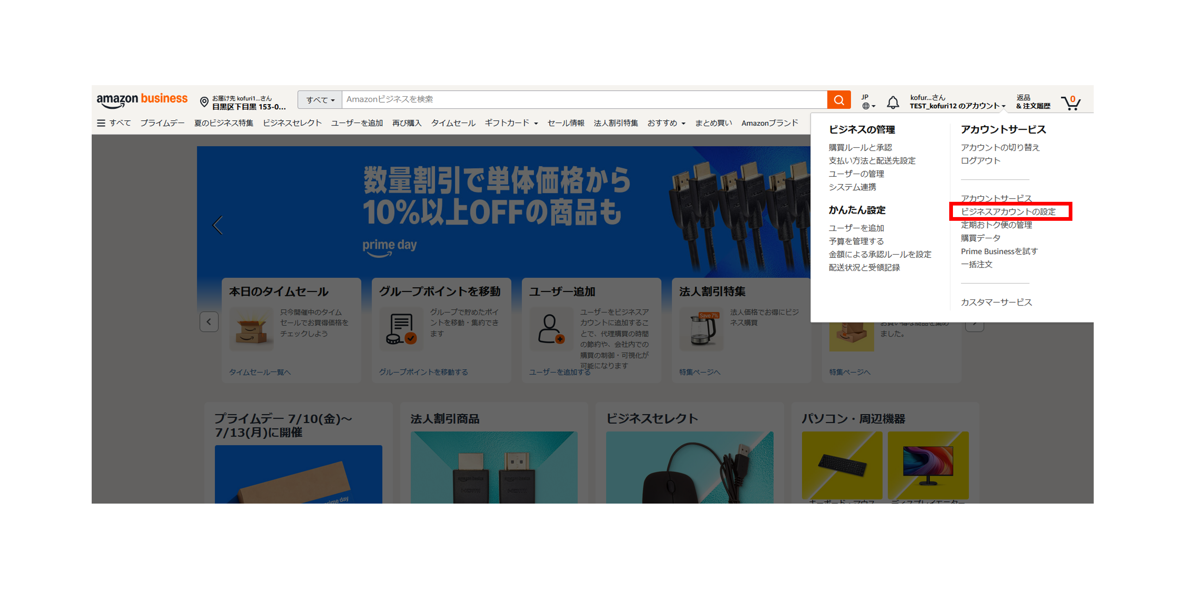Viewport: 1184px width, 592px height.
Task: Open the notification bell
Action: 892,102
